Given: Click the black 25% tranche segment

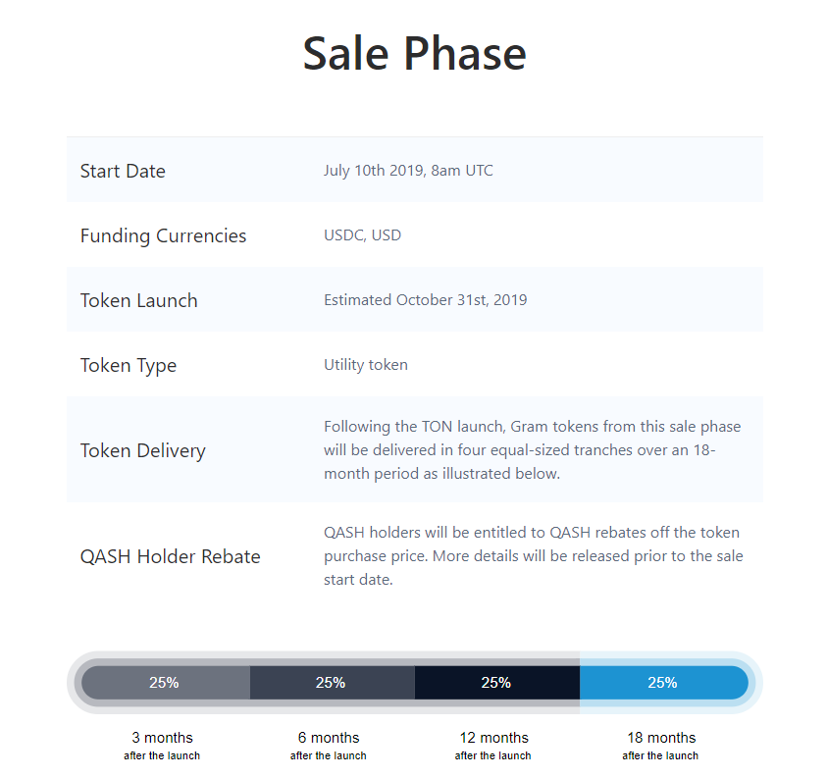Looking at the screenshot, I should coord(497,683).
